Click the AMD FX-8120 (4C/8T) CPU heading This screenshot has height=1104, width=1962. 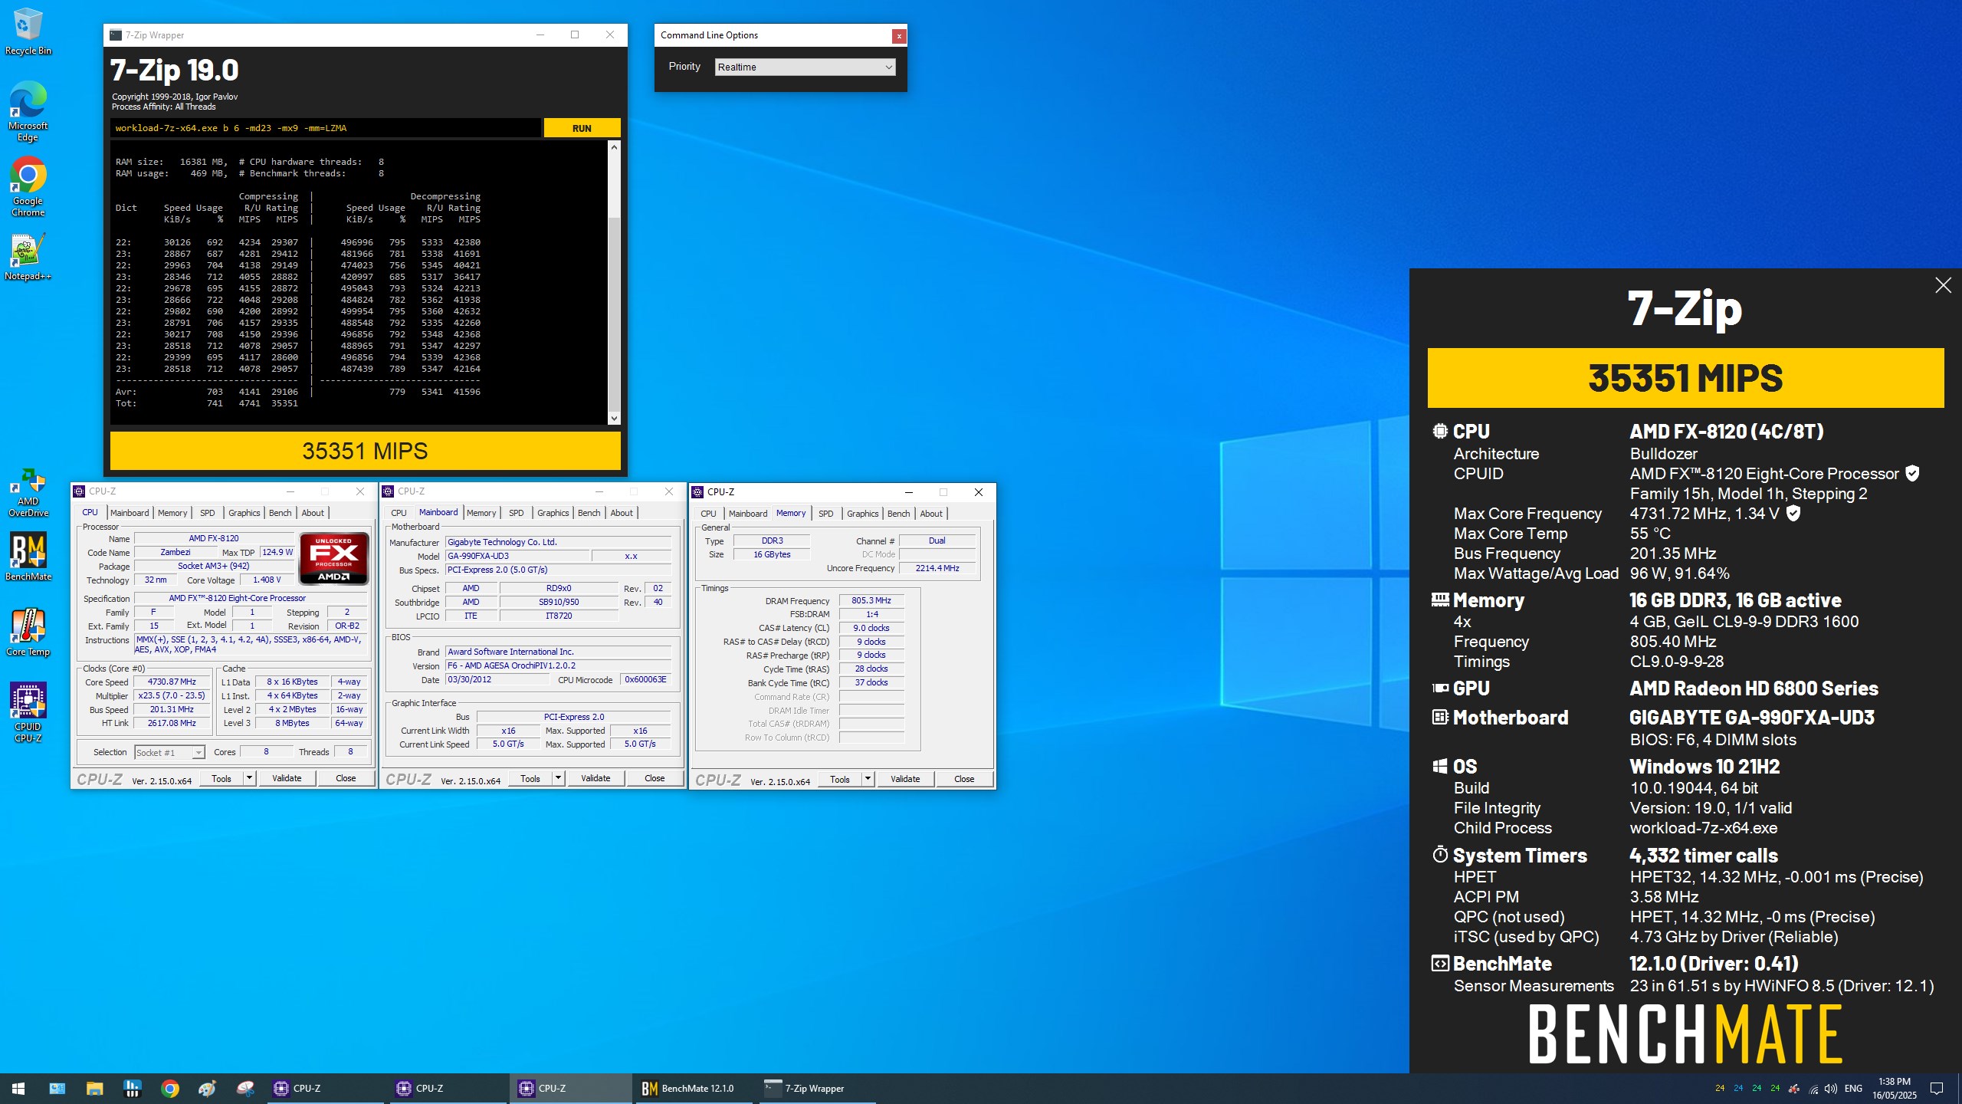tap(1727, 432)
